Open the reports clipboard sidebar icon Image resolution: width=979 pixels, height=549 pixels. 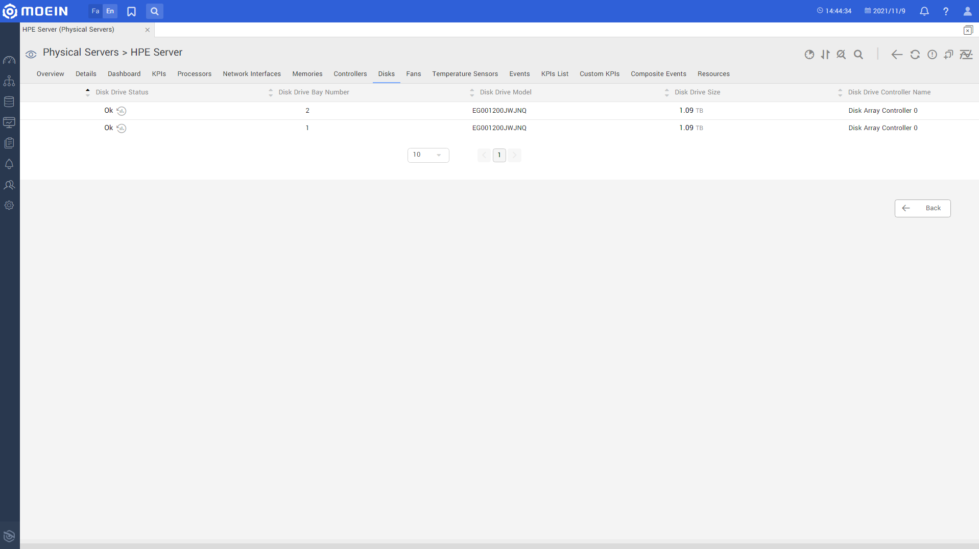(x=9, y=143)
